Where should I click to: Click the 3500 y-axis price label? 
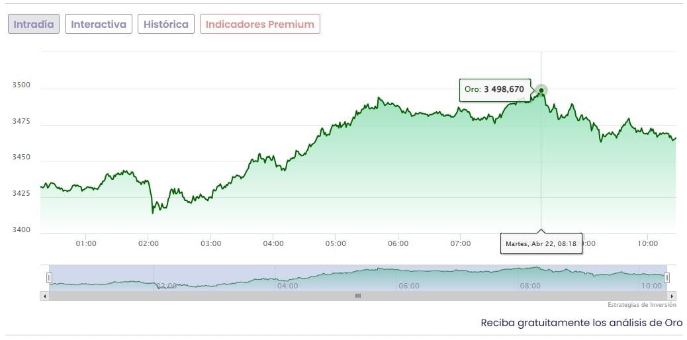[x=21, y=86]
